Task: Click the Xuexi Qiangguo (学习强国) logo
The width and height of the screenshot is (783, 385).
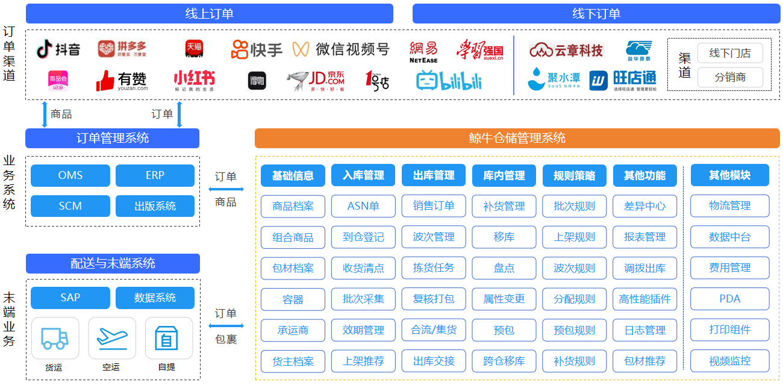Action: 480,51
